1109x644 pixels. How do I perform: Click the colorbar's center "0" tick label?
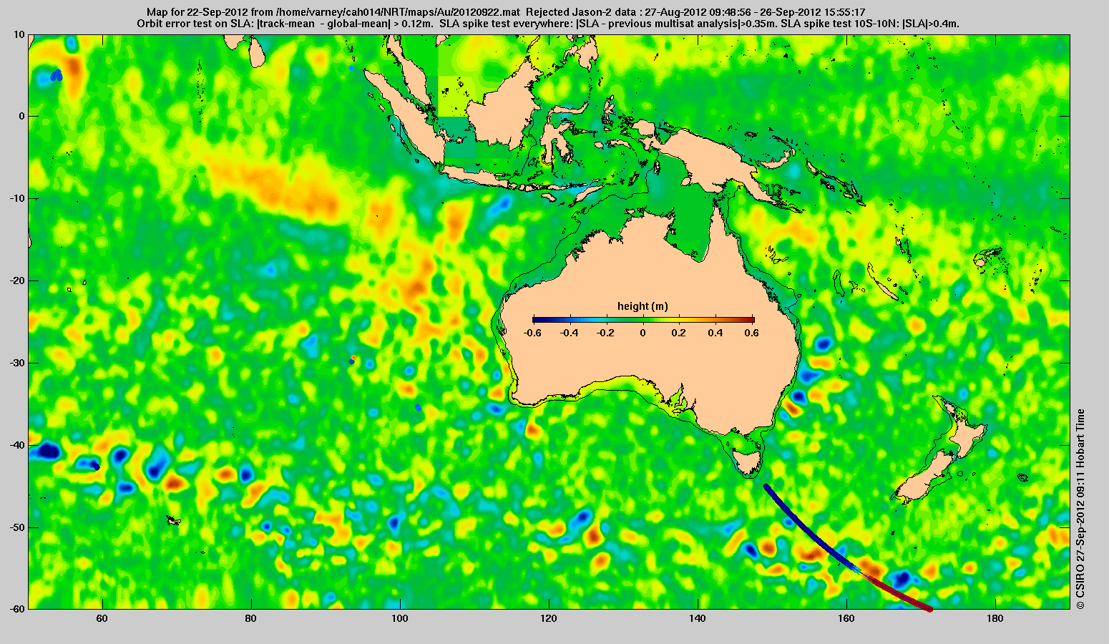click(643, 333)
